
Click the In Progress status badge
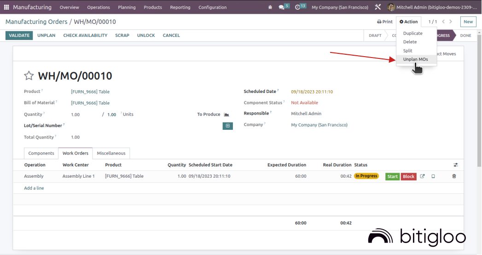[366, 176]
